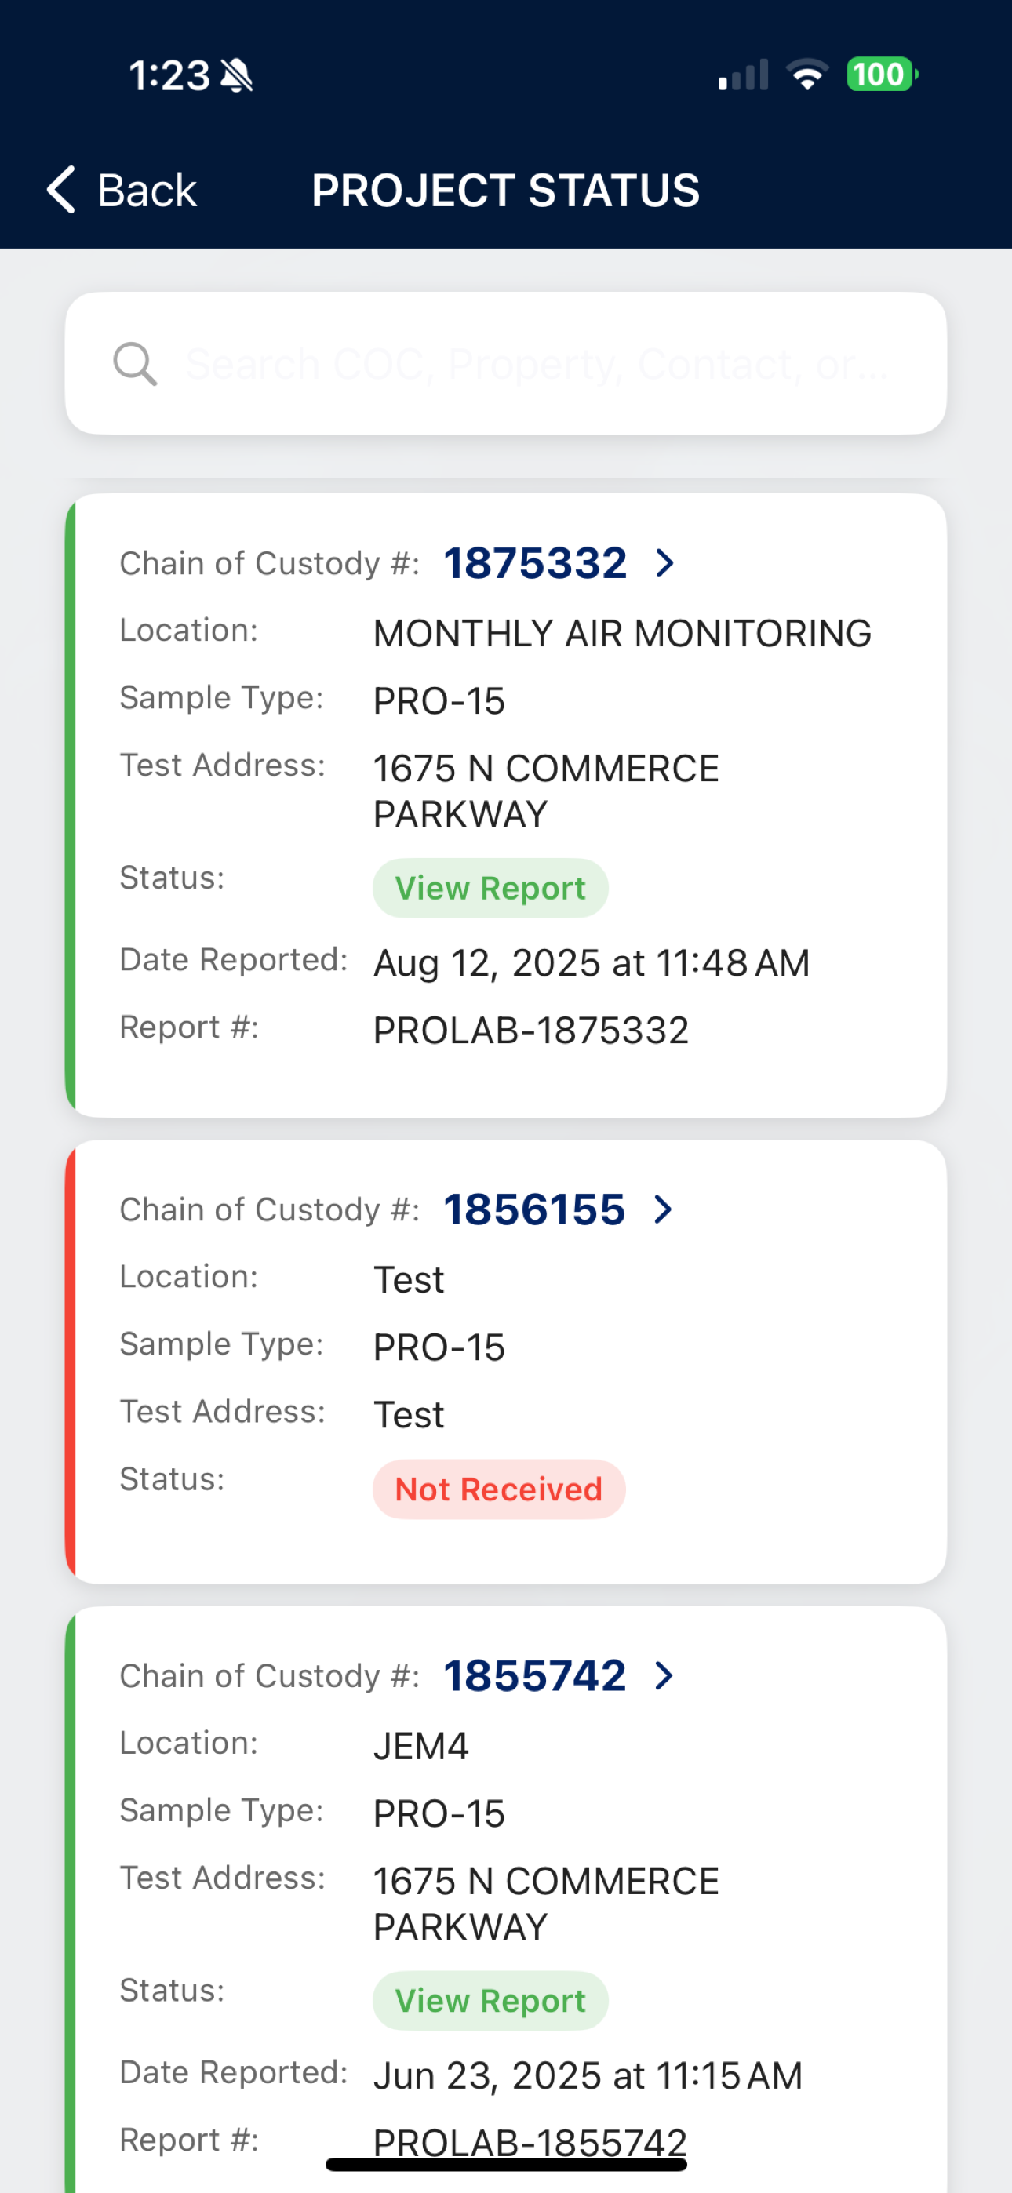This screenshot has width=1012, height=2193.
Task: Tap the home indicator bar
Action: click(x=506, y=2165)
